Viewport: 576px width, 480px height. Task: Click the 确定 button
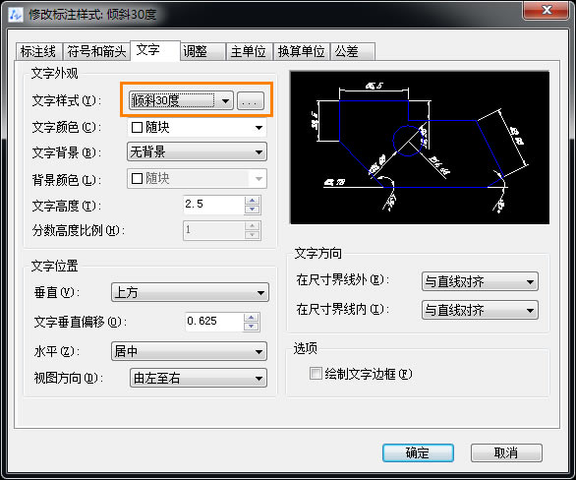(x=418, y=452)
